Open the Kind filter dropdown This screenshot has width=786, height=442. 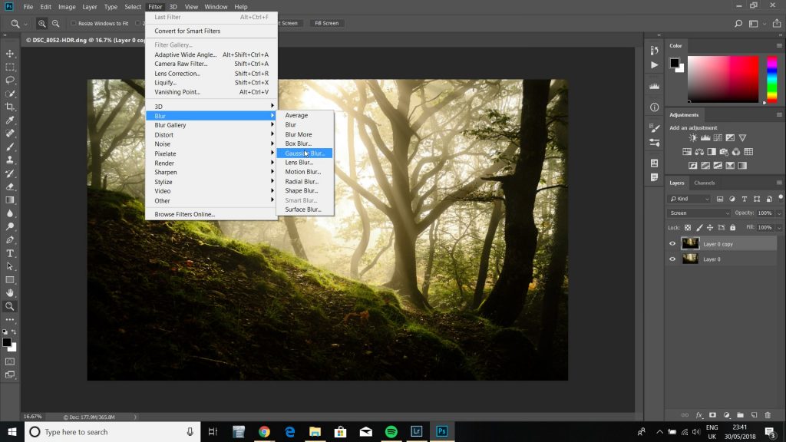[691, 199]
